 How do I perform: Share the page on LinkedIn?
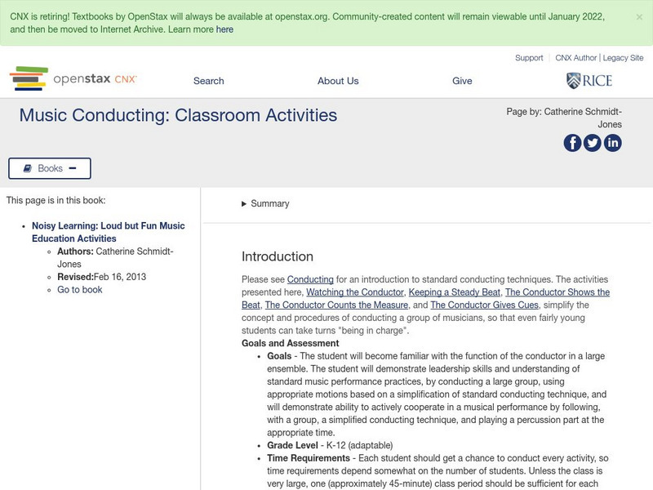click(612, 144)
